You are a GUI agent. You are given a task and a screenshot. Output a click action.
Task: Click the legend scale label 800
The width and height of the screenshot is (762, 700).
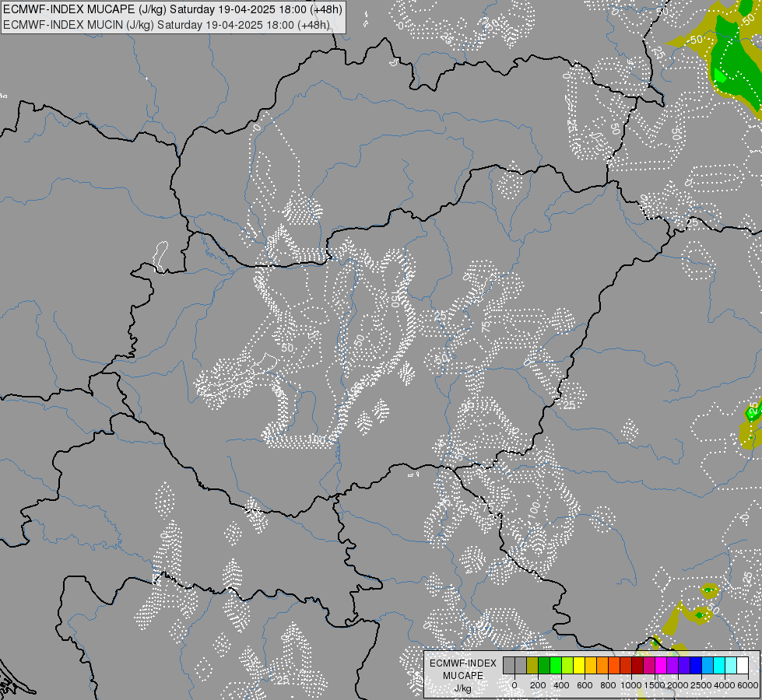click(608, 685)
